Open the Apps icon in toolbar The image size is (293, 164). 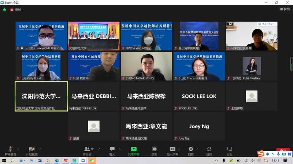click(209, 149)
